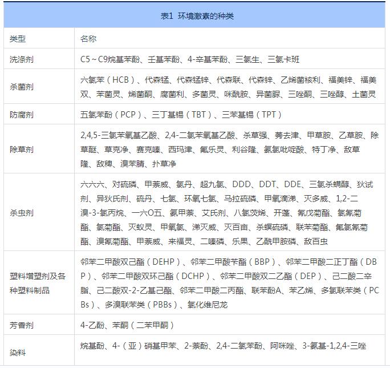The width and height of the screenshot is (390, 368).
Task: Click the cell starting with C5～C9烷基苯酚
Action: pyautogui.click(x=190, y=59)
